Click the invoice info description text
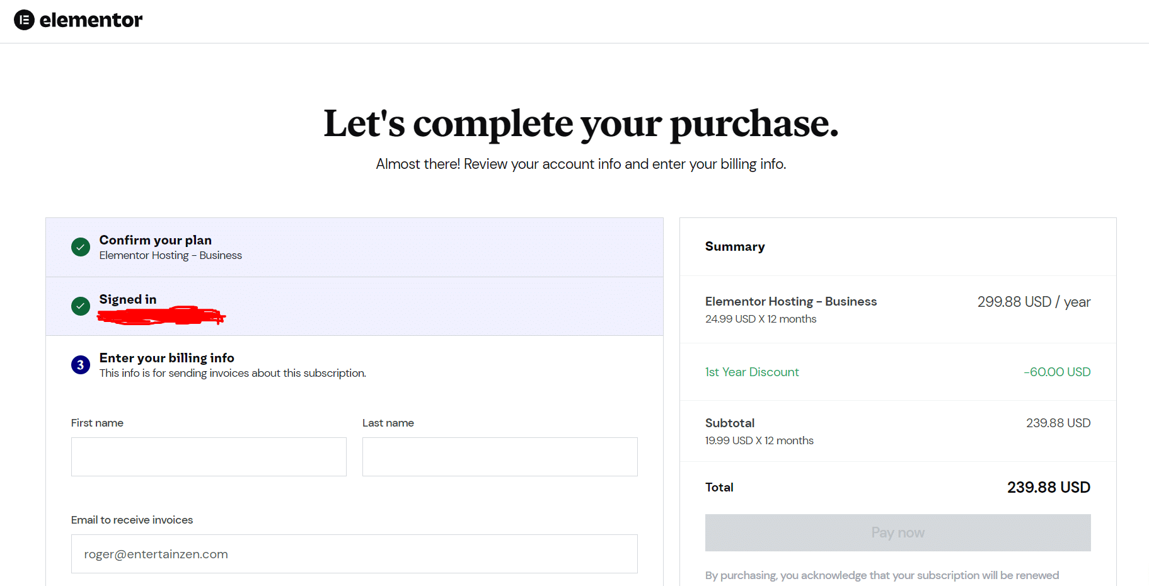 pyautogui.click(x=233, y=373)
